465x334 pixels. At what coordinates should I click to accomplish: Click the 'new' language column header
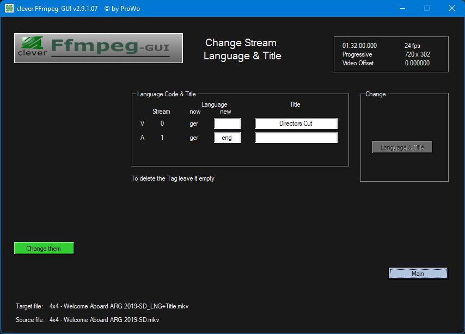click(x=225, y=112)
